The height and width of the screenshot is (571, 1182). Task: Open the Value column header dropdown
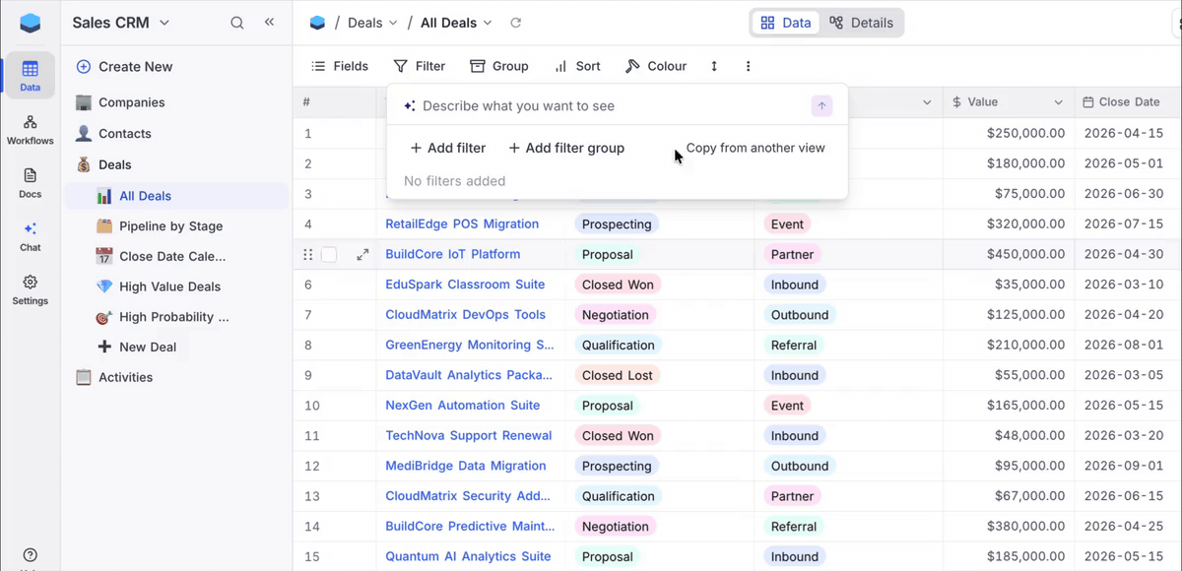coord(1058,102)
